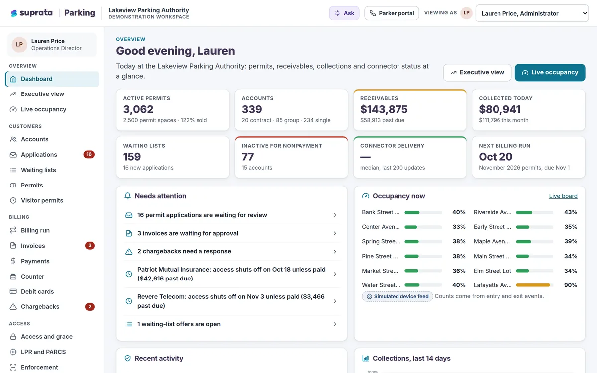Expand Patriot Mutual Insurance alert chevron

tap(335, 274)
